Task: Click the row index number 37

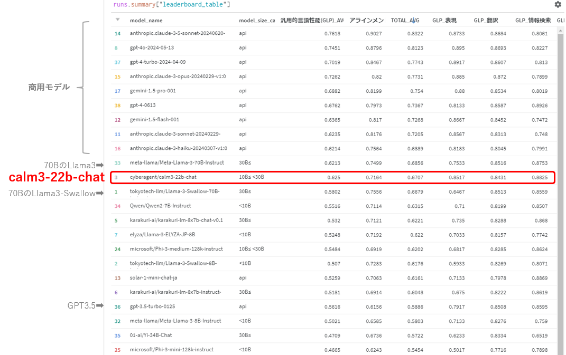Action: coord(117,62)
